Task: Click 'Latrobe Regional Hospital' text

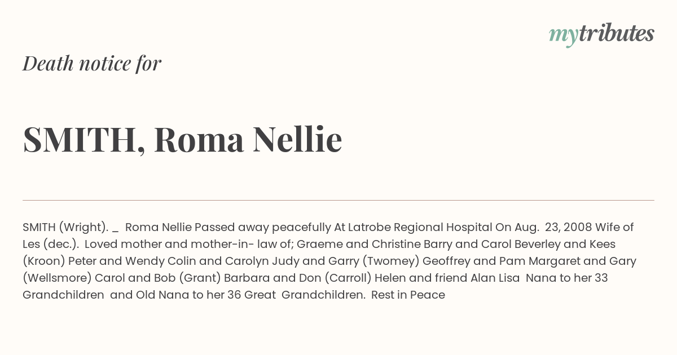Action: pyautogui.click(x=419, y=228)
